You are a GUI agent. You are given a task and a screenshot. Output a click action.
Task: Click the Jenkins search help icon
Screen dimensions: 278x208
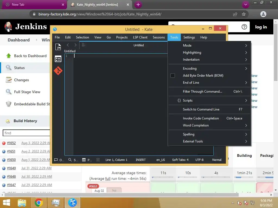coord(244,27)
